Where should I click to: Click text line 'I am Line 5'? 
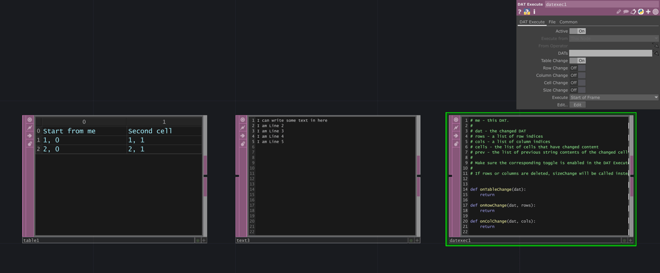click(x=270, y=142)
